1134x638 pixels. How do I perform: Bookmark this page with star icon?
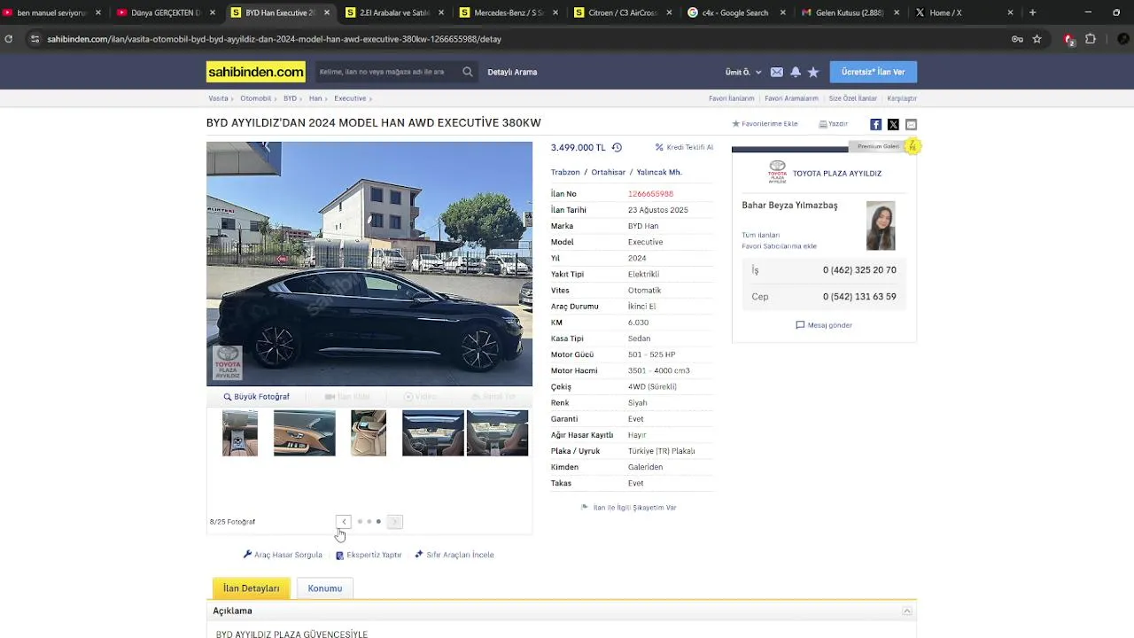coord(1037,39)
